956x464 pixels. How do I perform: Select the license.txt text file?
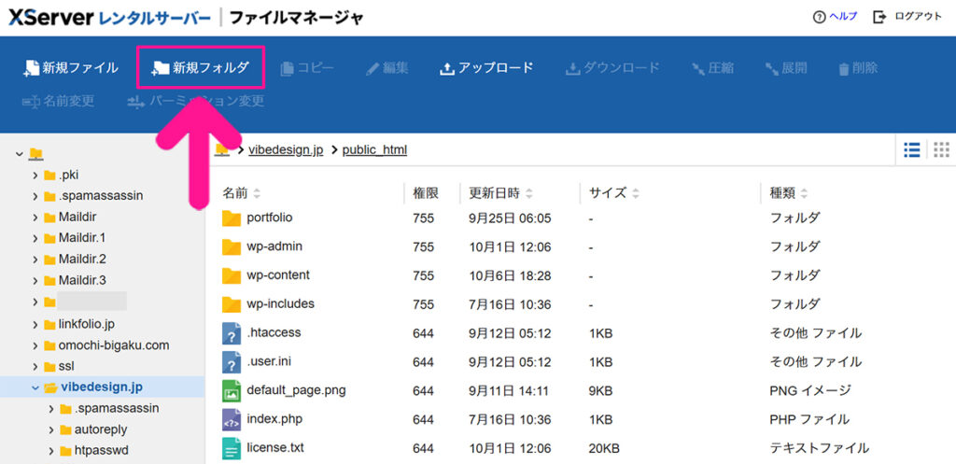coord(274,448)
